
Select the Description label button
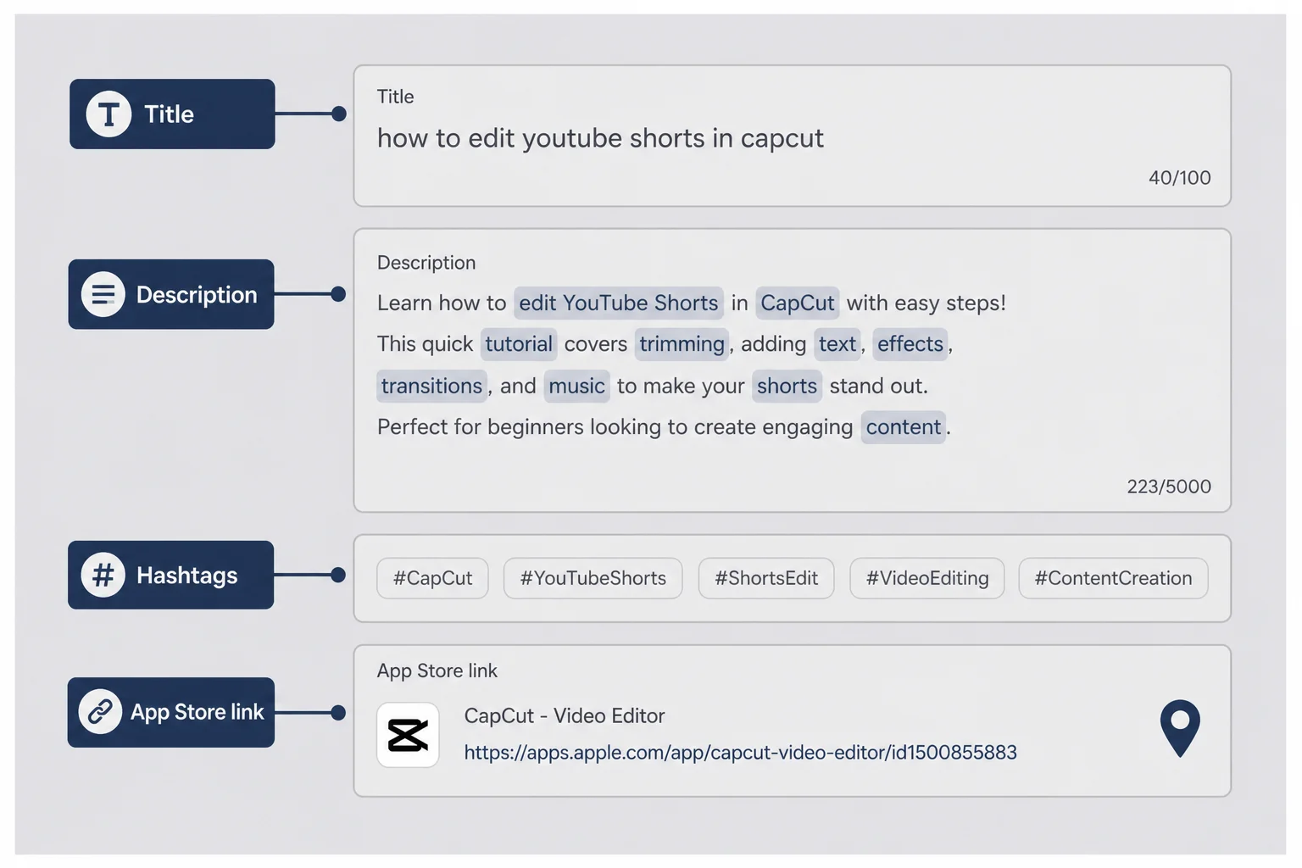click(x=171, y=294)
